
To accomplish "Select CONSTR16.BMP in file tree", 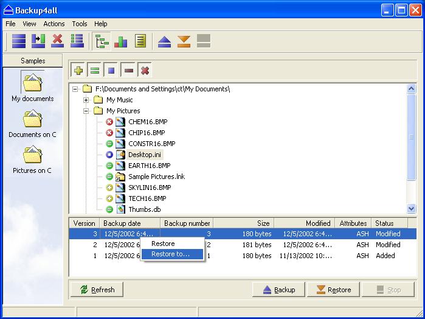I will coord(152,144).
